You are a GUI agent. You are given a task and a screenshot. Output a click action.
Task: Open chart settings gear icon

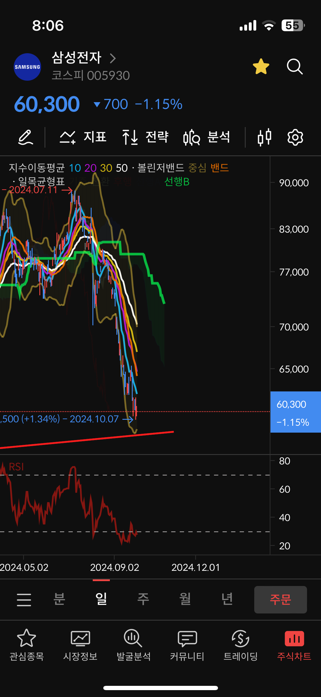click(x=295, y=137)
